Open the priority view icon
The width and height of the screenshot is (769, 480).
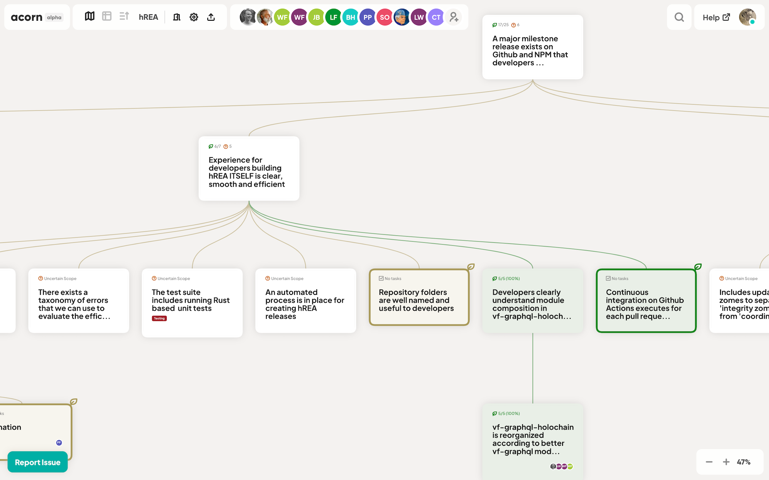124,17
